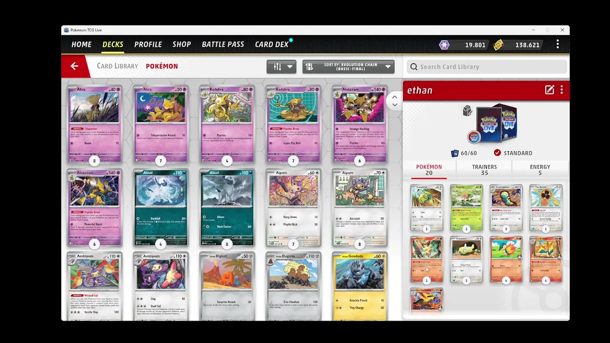Click the gold coins currency icon
This screenshot has width=610, height=343.
tap(498, 45)
